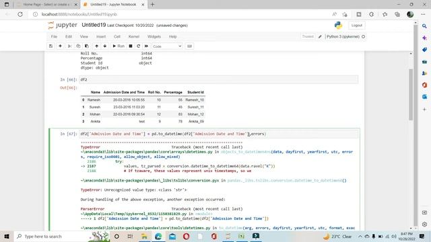Click the Logout button
Viewport: 431px width, 242px height.
[x=357, y=26]
